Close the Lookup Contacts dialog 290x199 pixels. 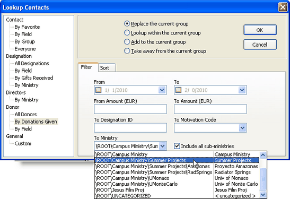pyautogui.click(x=283, y=7)
